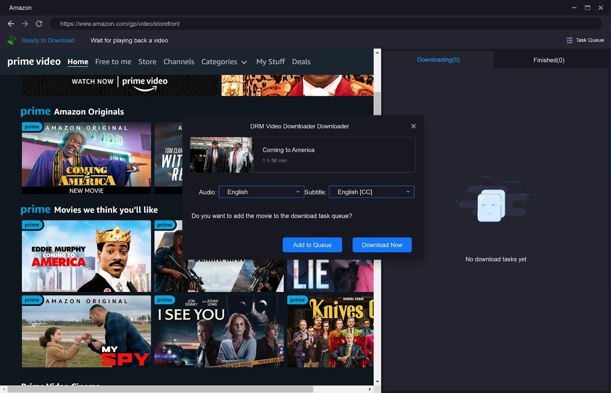Open the My Spy Amazon Original poster

tap(86, 332)
